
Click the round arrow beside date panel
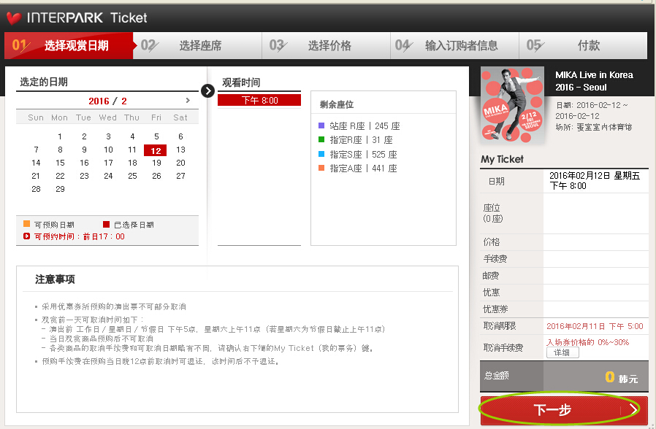coord(207,90)
